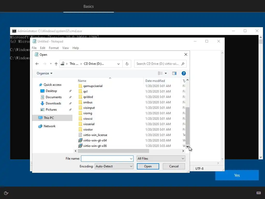Select the viorng folder

[x=87, y=113]
